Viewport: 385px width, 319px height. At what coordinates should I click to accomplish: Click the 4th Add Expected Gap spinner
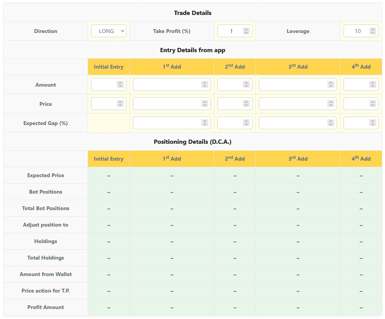tap(372, 123)
